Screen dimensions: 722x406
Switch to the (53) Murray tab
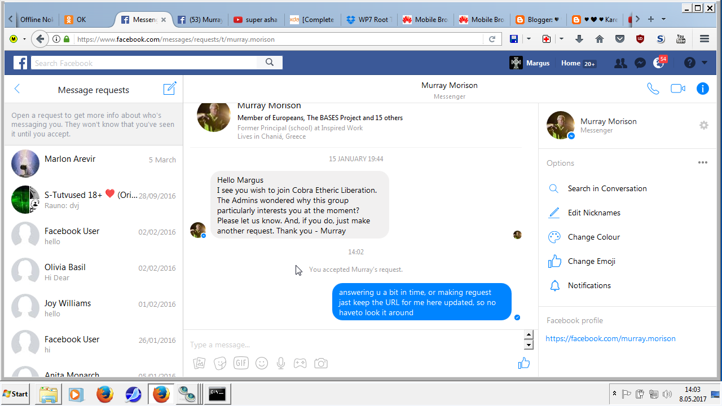200,19
